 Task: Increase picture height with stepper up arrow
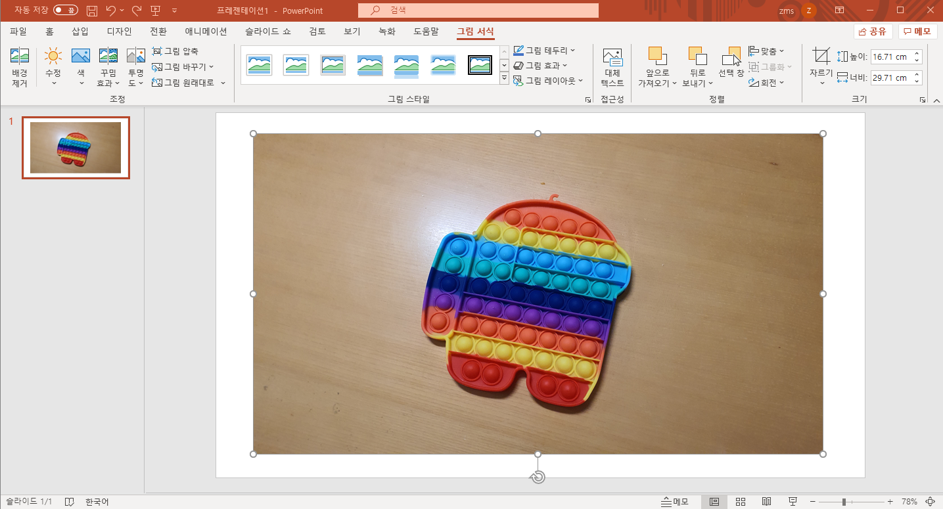(x=917, y=54)
